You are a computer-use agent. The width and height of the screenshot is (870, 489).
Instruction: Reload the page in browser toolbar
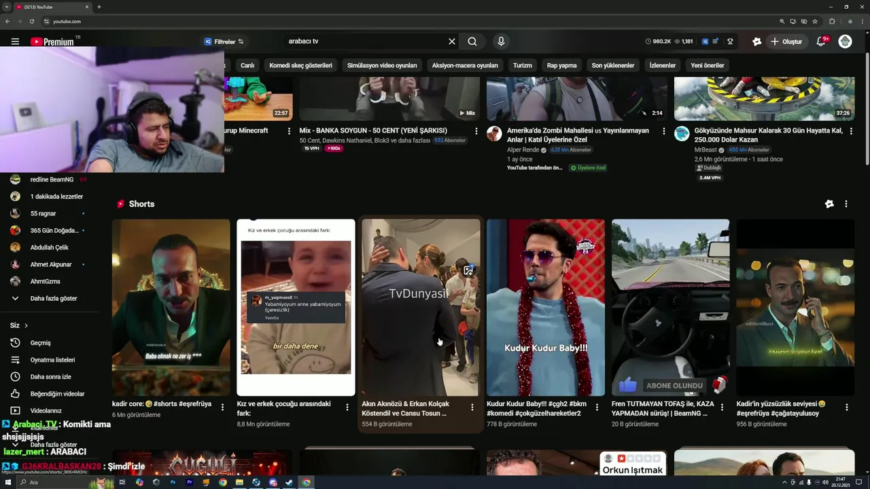pos(31,21)
